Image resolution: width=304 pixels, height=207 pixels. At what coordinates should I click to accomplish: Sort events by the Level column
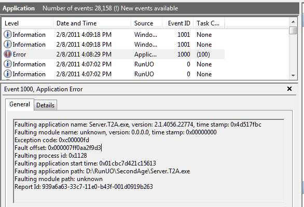point(27,23)
